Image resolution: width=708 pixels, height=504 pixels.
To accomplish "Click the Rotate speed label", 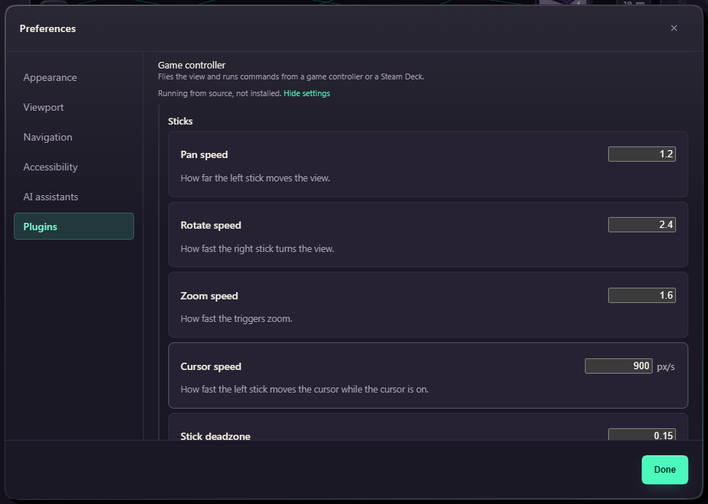I will [x=211, y=225].
